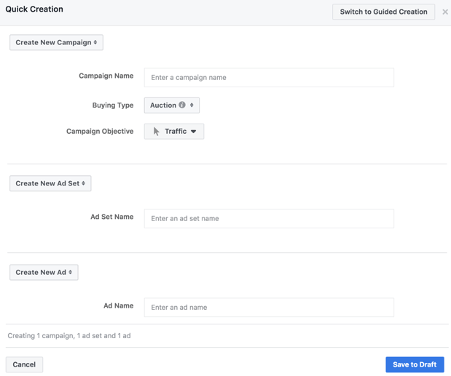Click the Ad Name label
Image resolution: width=451 pixels, height=376 pixels.
[x=119, y=305]
